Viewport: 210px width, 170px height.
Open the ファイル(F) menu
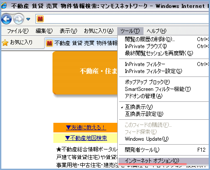coord(18,31)
